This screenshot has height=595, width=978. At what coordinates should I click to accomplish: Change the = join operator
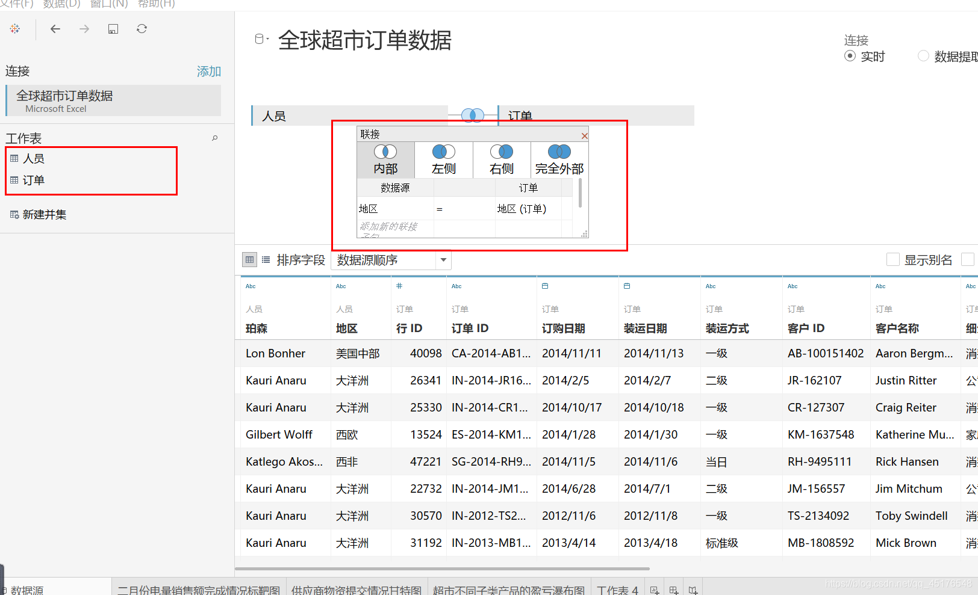(x=464, y=209)
